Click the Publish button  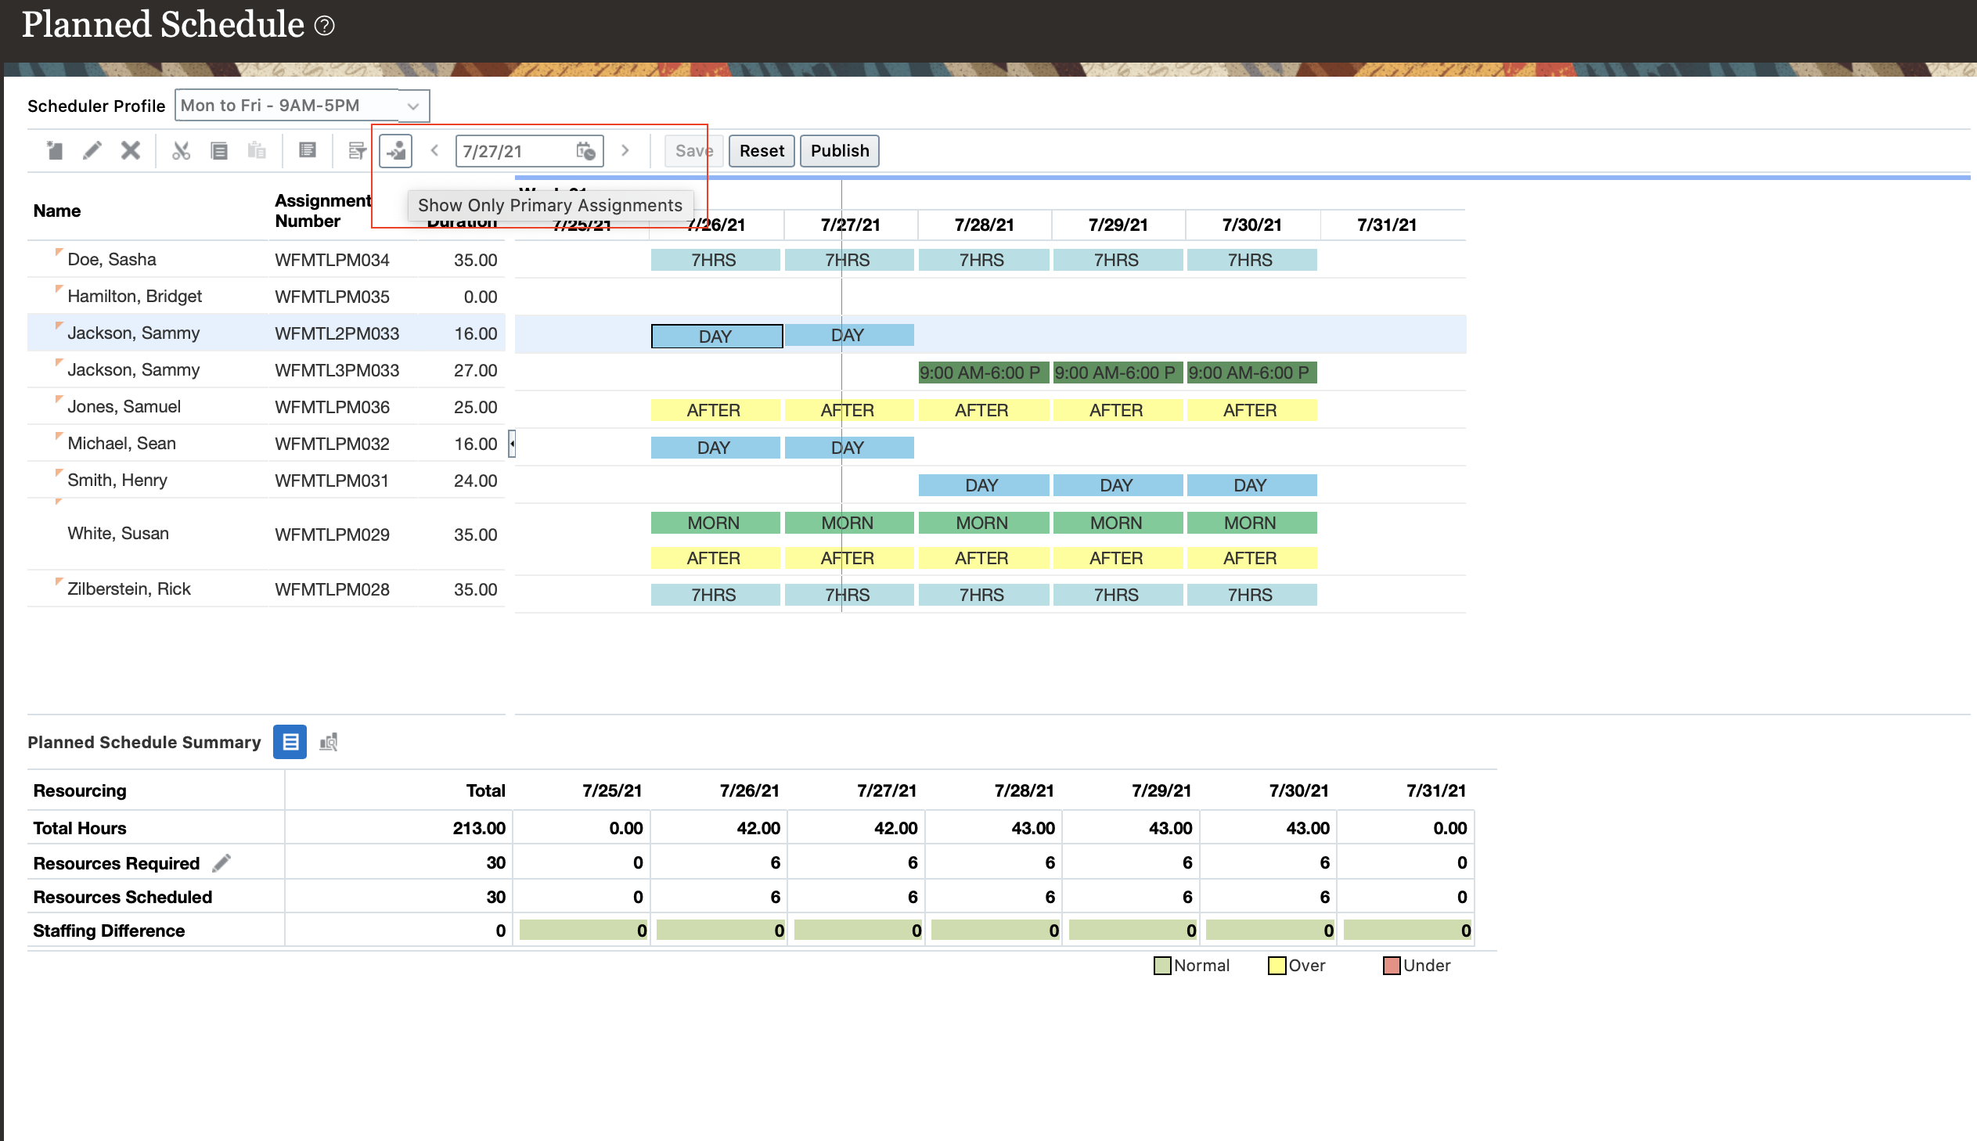click(839, 150)
